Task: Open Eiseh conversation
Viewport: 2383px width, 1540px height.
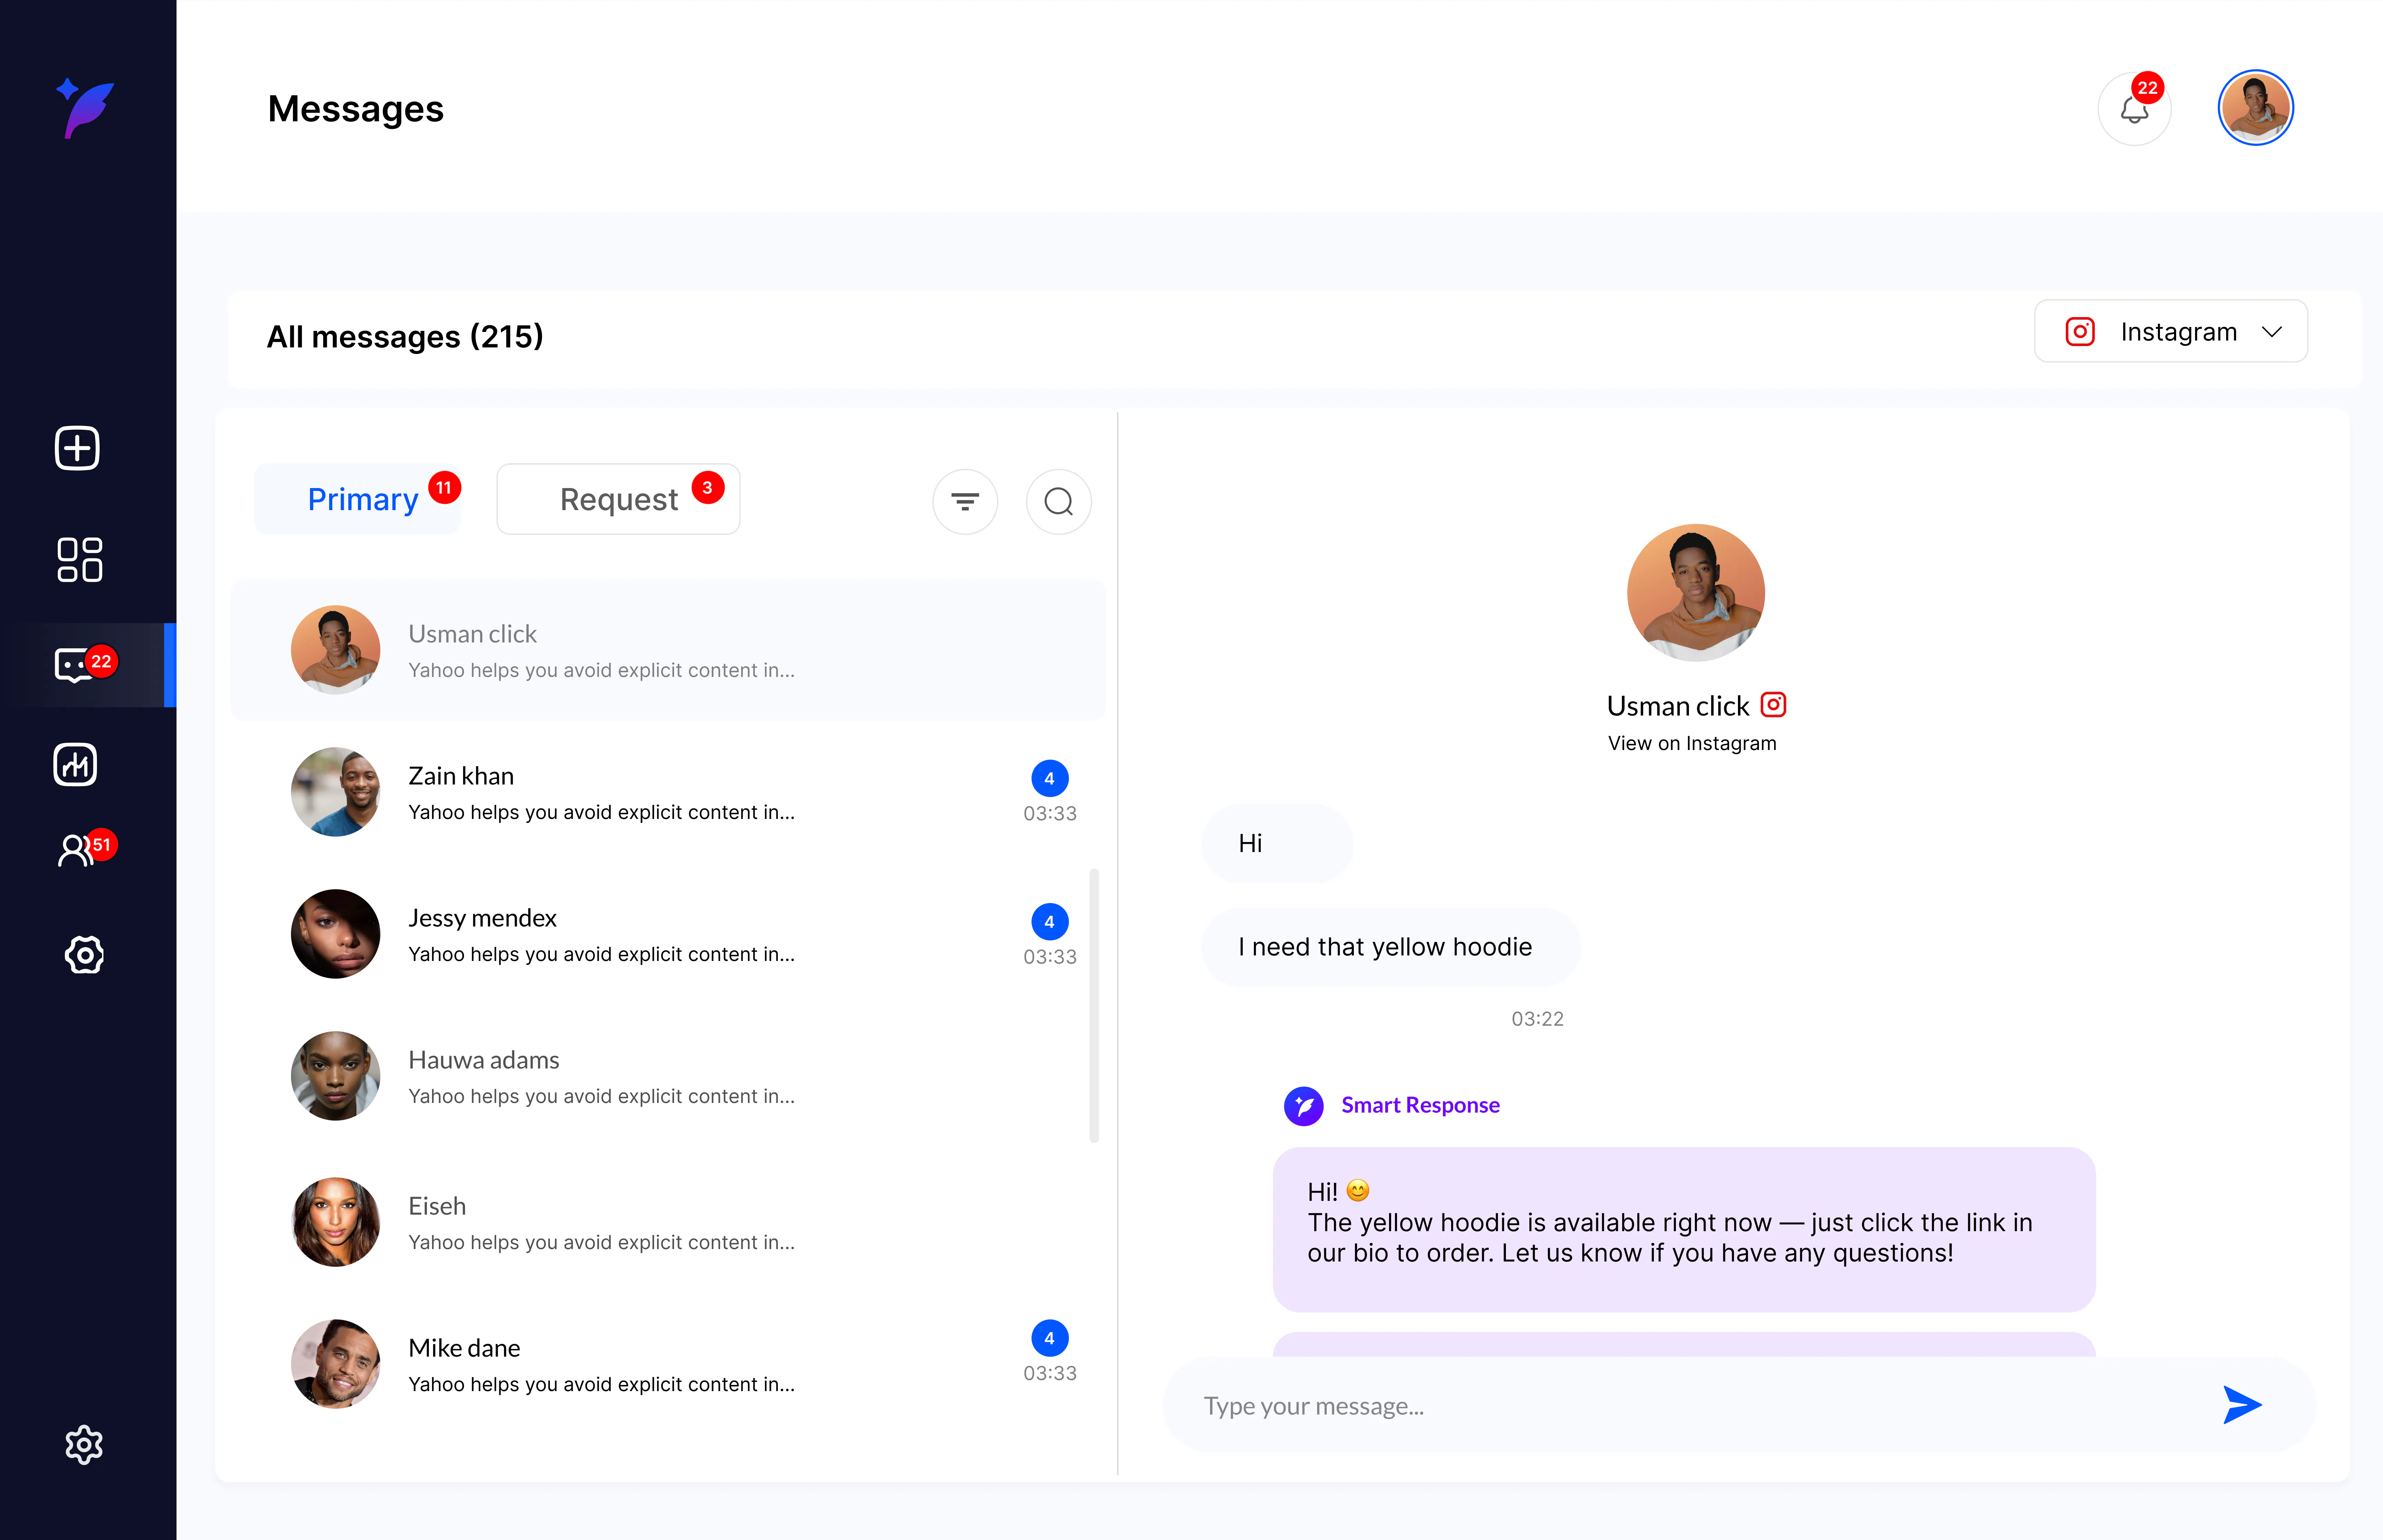Action: click(668, 1222)
